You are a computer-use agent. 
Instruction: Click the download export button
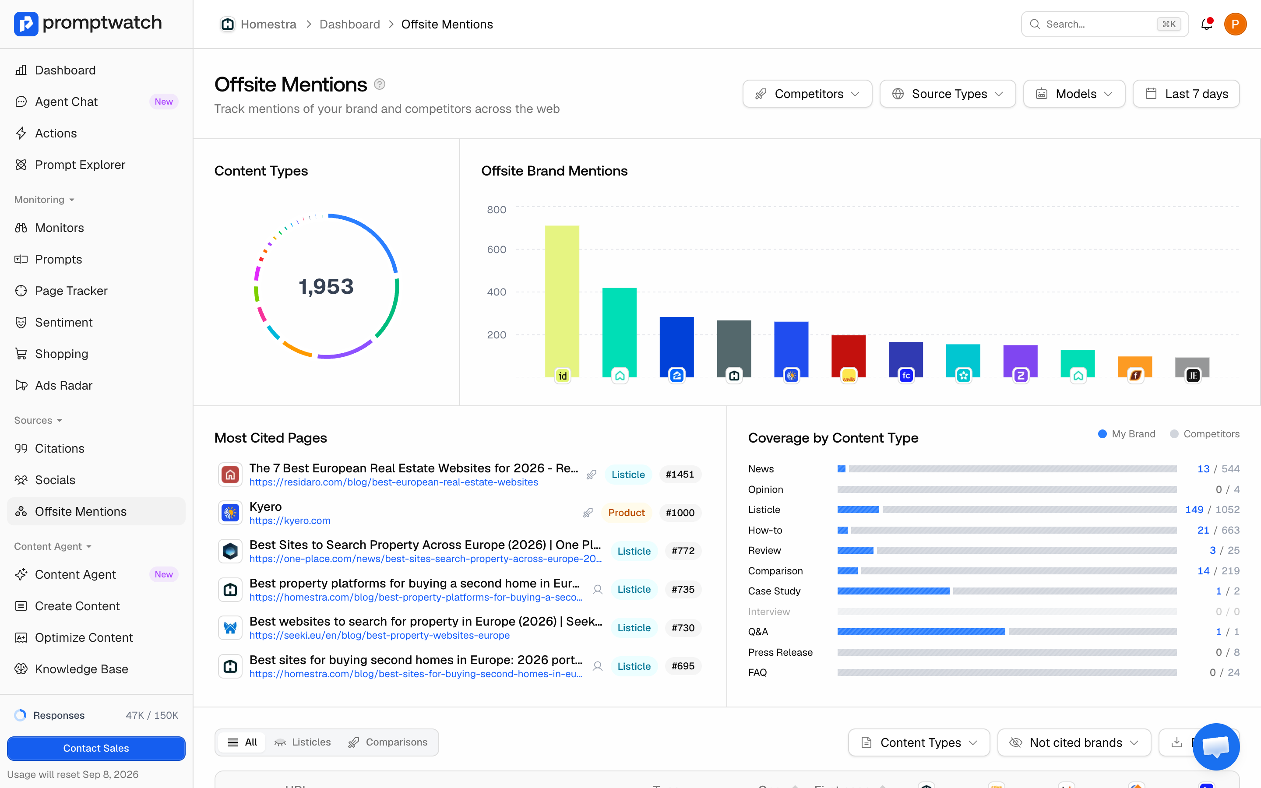1176,742
